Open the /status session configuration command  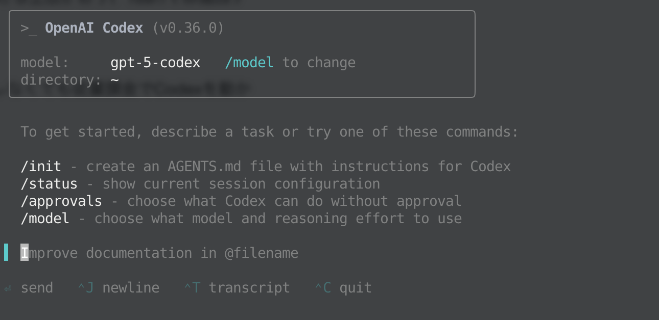pos(49,183)
